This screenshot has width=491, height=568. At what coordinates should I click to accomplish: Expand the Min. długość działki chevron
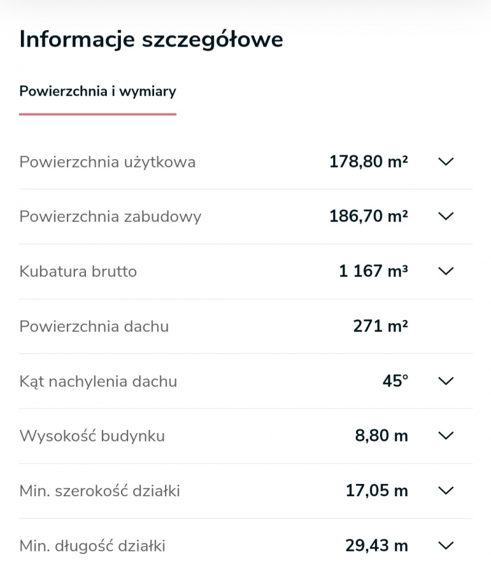[446, 545]
